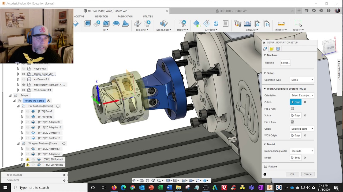Screen dimensions: 343x192
Task: Open the Origin Selected point dropdown
Action: (302, 129)
